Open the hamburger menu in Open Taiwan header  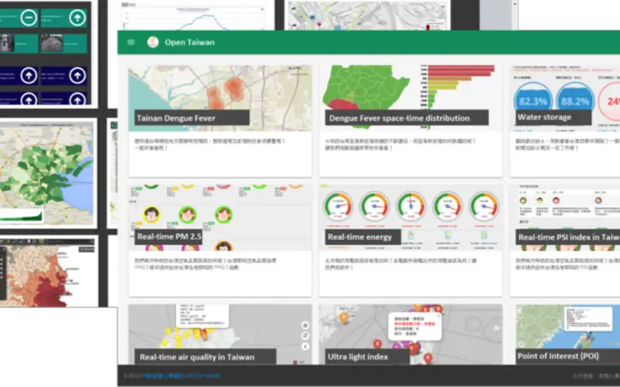coord(131,42)
